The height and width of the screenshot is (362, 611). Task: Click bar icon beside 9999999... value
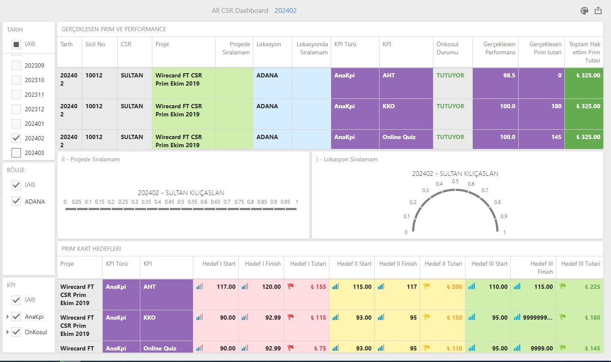[517, 317]
